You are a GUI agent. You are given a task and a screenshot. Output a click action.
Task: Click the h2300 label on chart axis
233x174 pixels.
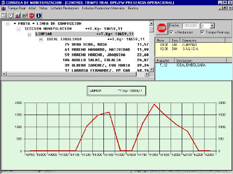point(210,155)
